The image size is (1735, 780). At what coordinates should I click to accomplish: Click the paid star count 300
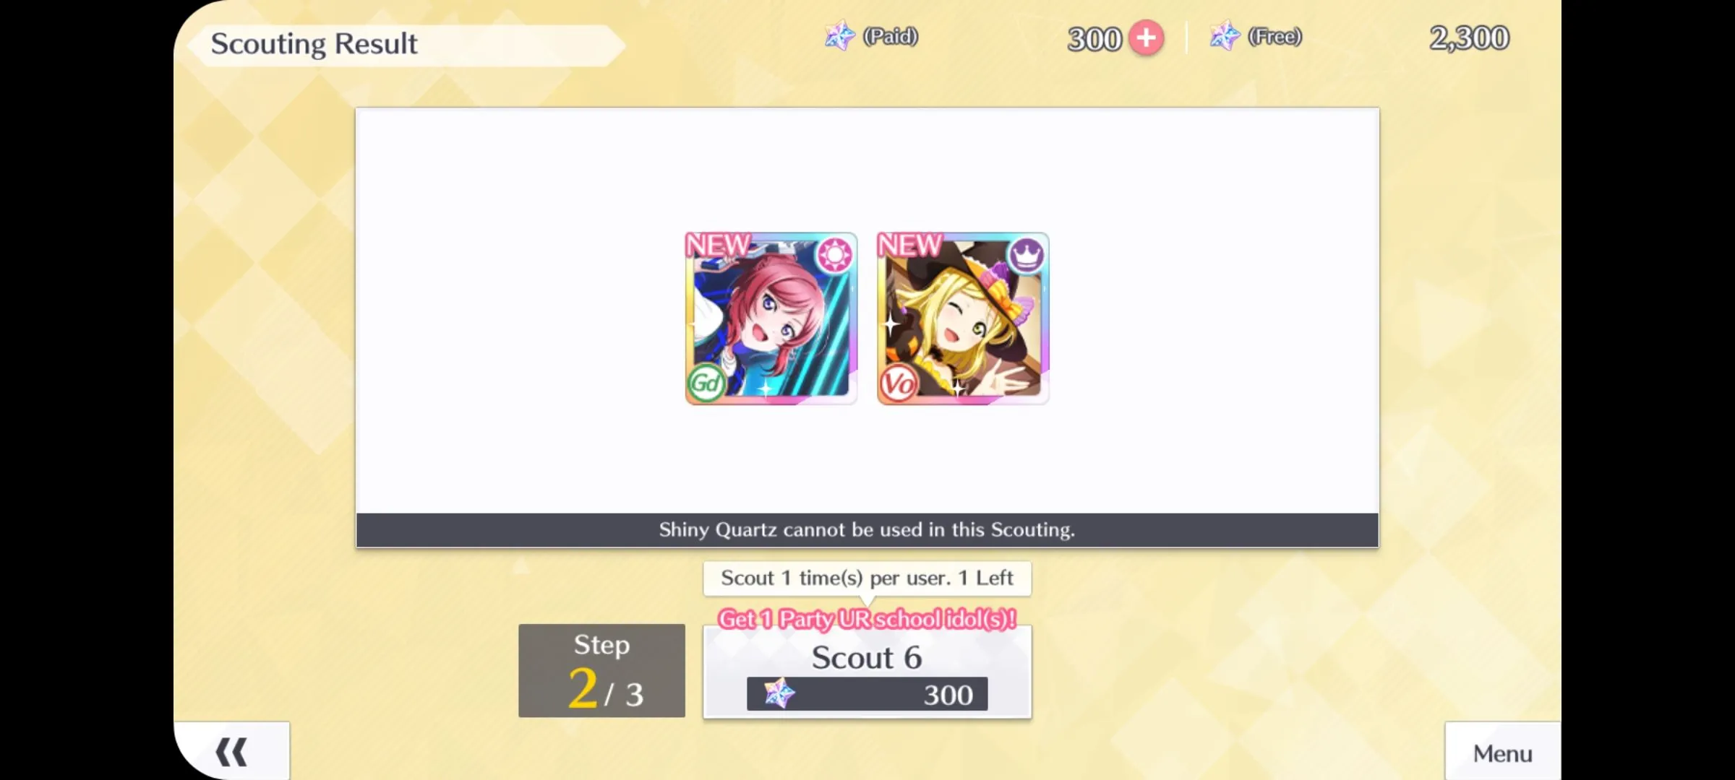(x=1094, y=39)
